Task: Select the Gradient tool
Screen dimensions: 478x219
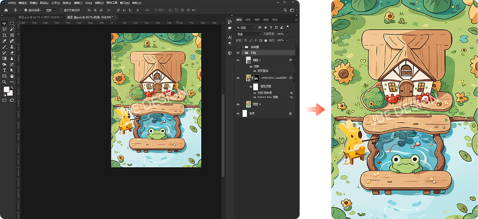Action: coord(4,58)
